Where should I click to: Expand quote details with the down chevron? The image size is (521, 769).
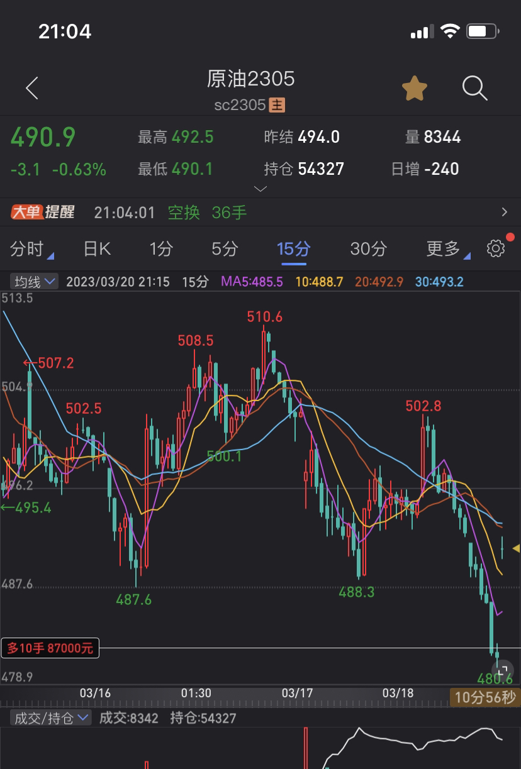[260, 189]
